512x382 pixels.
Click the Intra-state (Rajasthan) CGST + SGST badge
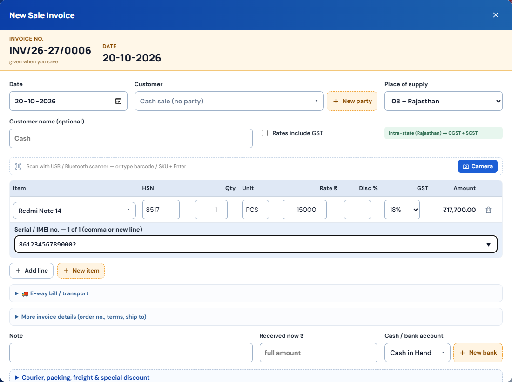(443, 133)
